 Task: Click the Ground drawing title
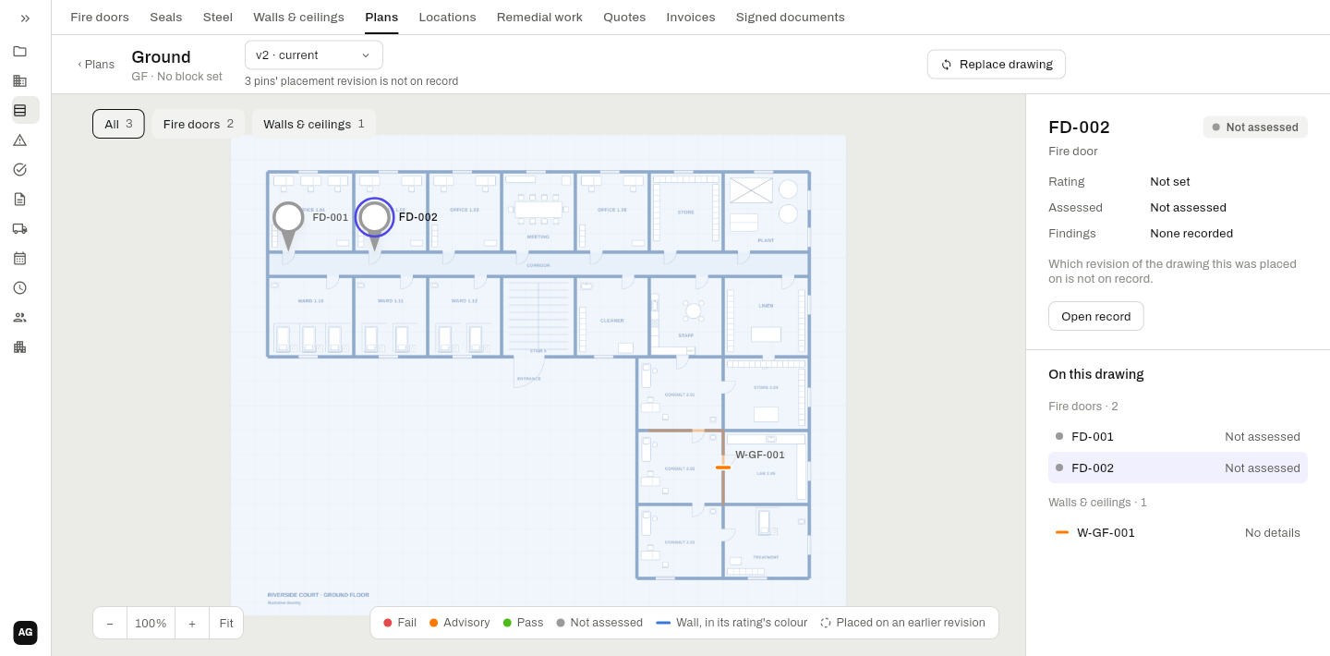161,57
